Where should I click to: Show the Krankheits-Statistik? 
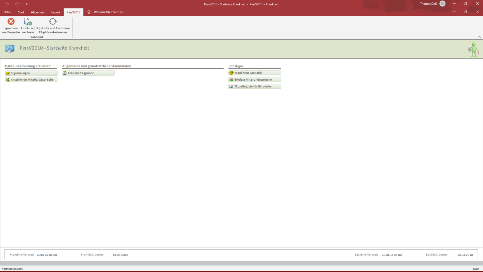pos(254,73)
